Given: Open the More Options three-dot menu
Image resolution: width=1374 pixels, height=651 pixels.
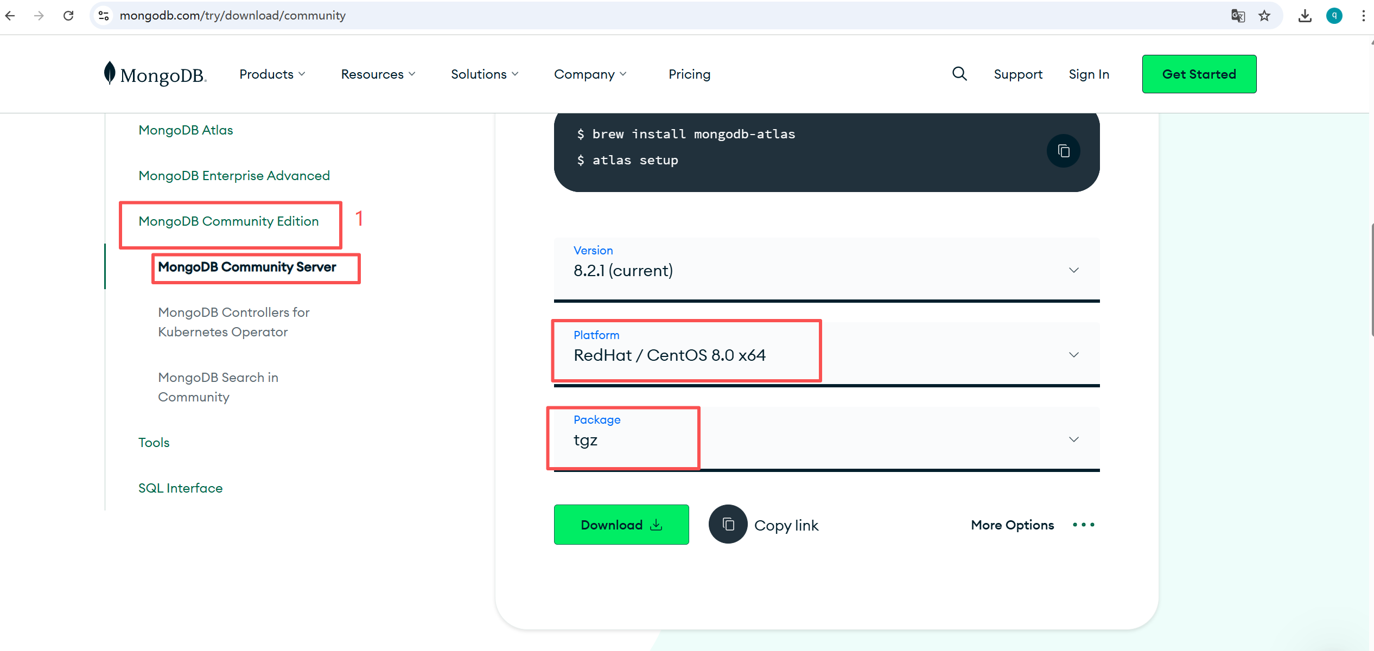Looking at the screenshot, I should (x=1083, y=525).
